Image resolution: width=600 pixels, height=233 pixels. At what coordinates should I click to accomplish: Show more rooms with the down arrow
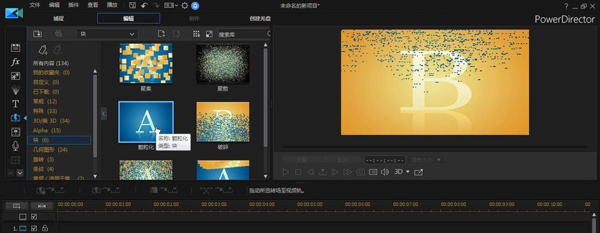click(20, 173)
